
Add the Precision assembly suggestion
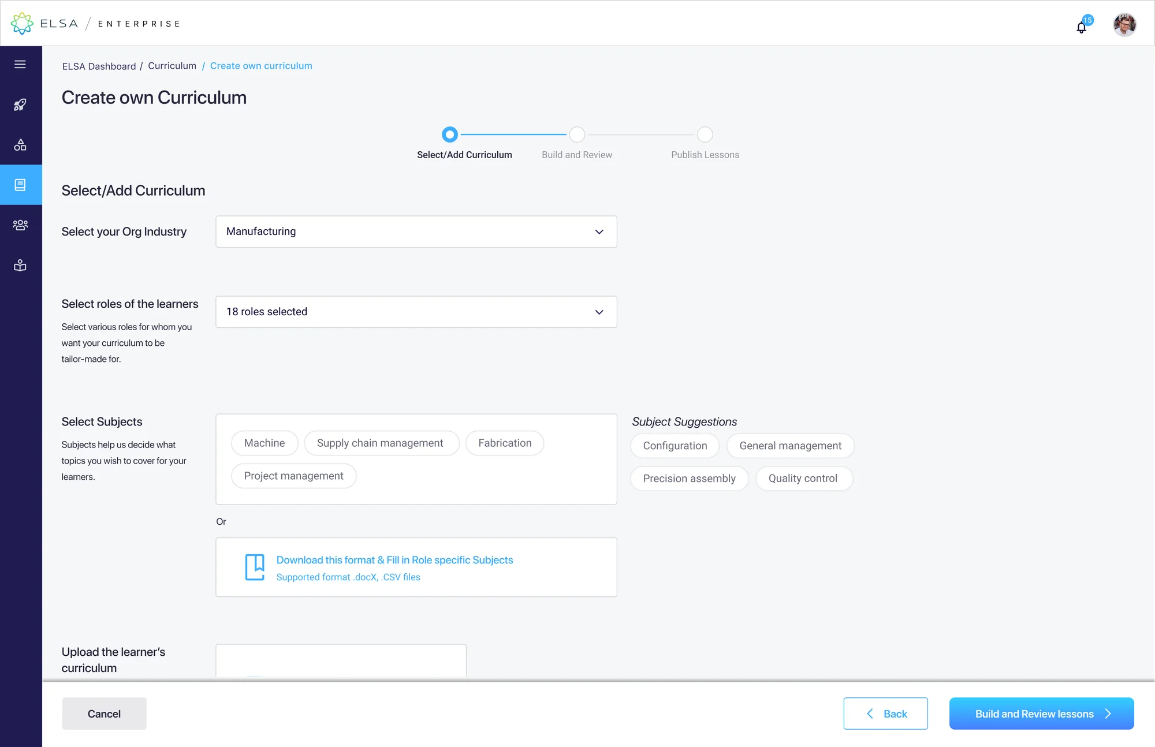(x=690, y=479)
